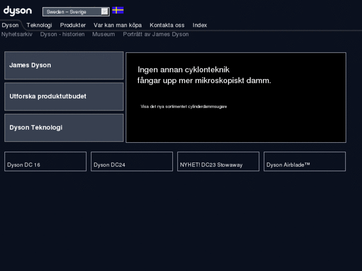Screen dimensions: 362x271
Task: Go to Var kan man köpa
Action: [x=118, y=25]
